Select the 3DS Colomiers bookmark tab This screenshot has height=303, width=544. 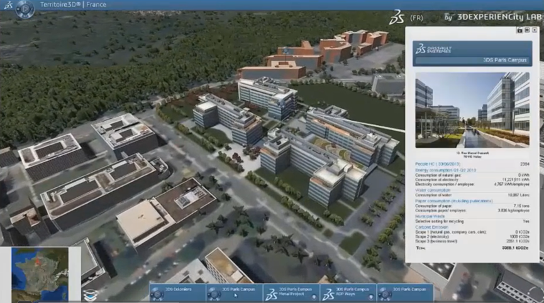(x=177, y=292)
